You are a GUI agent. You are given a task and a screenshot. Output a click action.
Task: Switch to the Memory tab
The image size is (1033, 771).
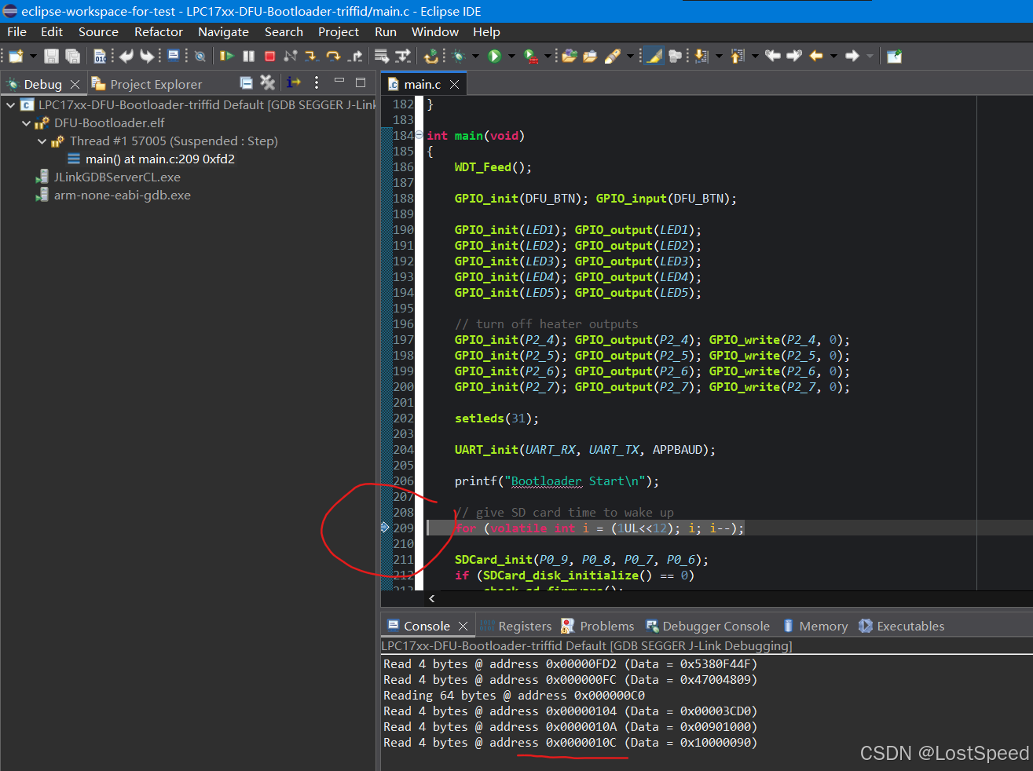pos(815,626)
